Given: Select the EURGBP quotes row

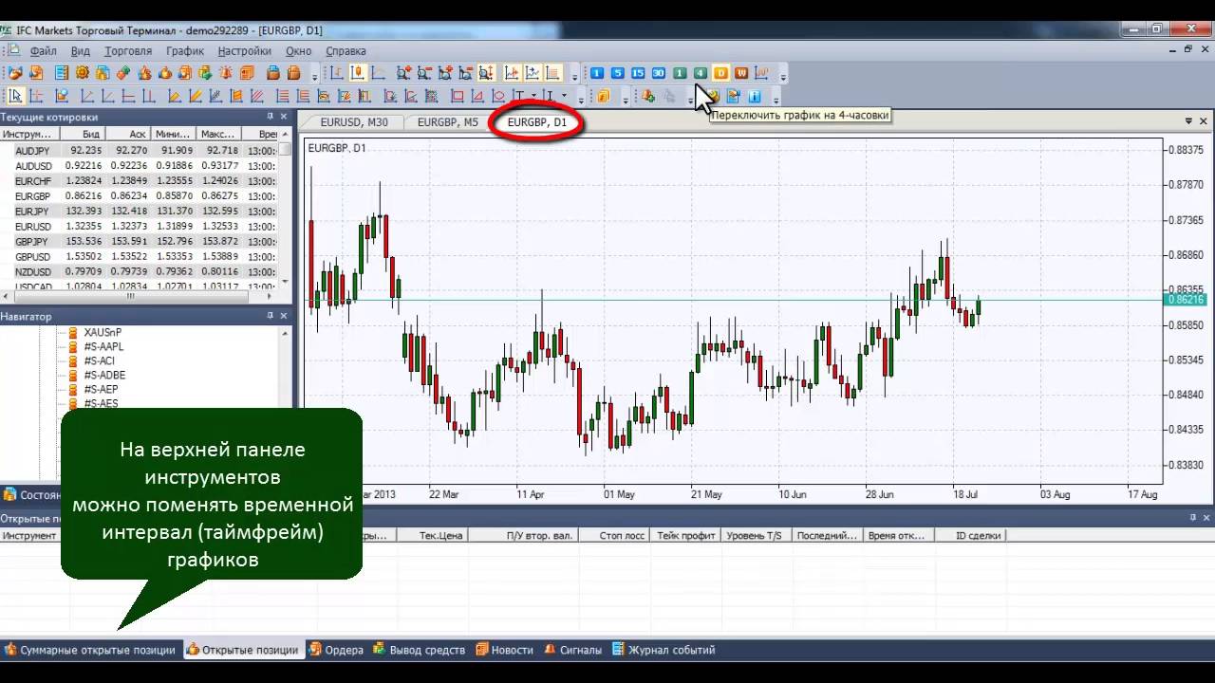Looking at the screenshot, I should coord(140,195).
